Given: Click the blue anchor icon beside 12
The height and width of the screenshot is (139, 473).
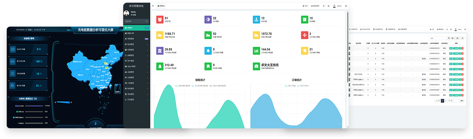Looking at the screenshot, I should pyautogui.click(x=256, y=19).
